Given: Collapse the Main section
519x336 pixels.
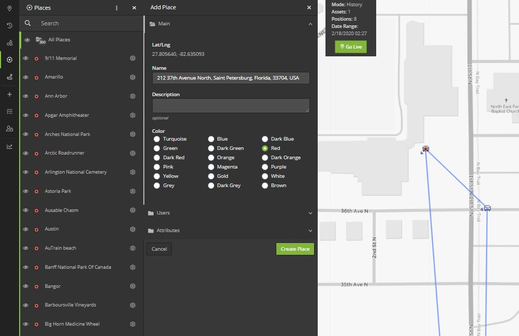Looking at the screenshot, I should click(310, 24).
